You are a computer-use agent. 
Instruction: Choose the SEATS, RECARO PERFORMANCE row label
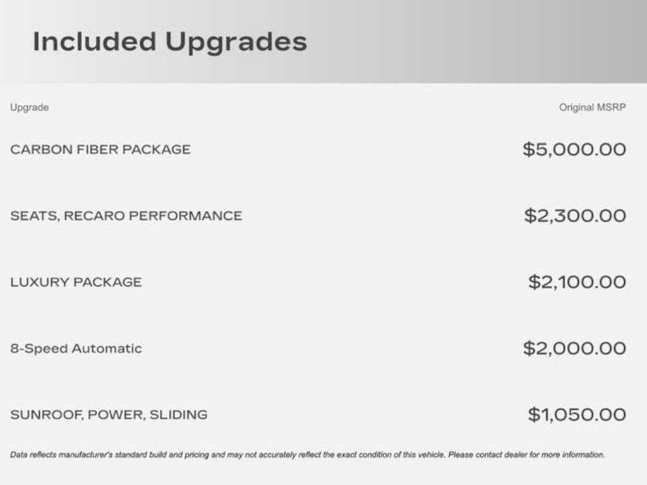(126, 216)
